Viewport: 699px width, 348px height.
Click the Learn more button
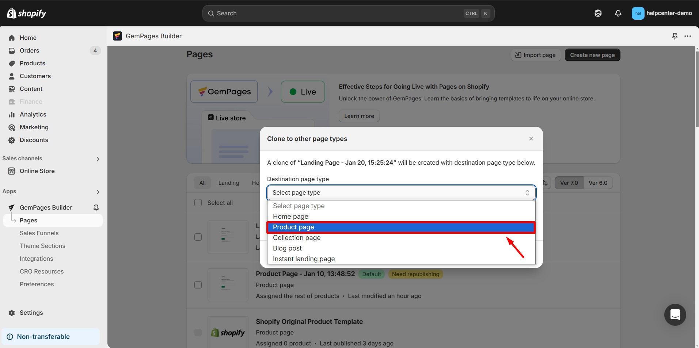tap(359, 116)
